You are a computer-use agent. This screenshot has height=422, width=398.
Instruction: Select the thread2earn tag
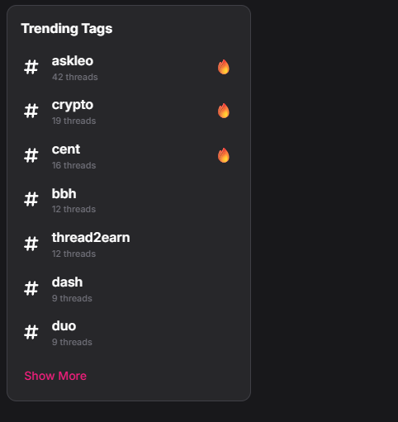pos(91,238)
